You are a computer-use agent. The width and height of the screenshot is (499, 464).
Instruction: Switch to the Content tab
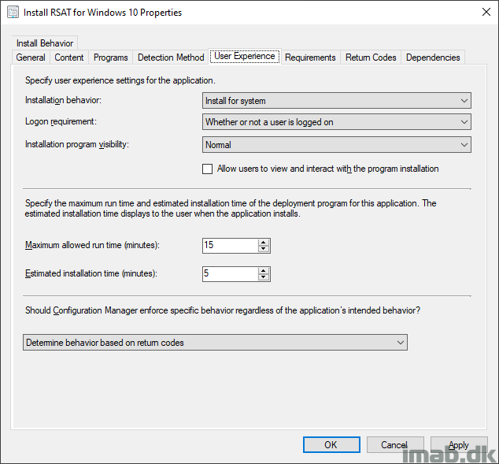coord(69,58)
